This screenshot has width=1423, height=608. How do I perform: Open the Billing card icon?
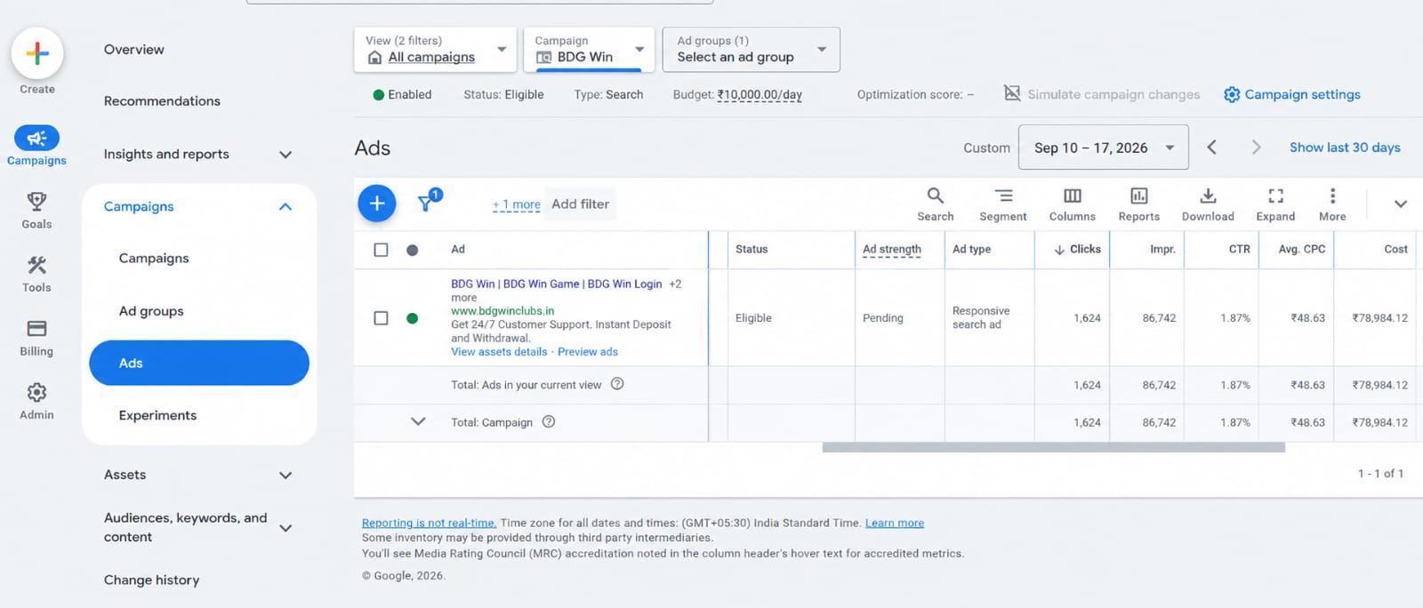36,329
